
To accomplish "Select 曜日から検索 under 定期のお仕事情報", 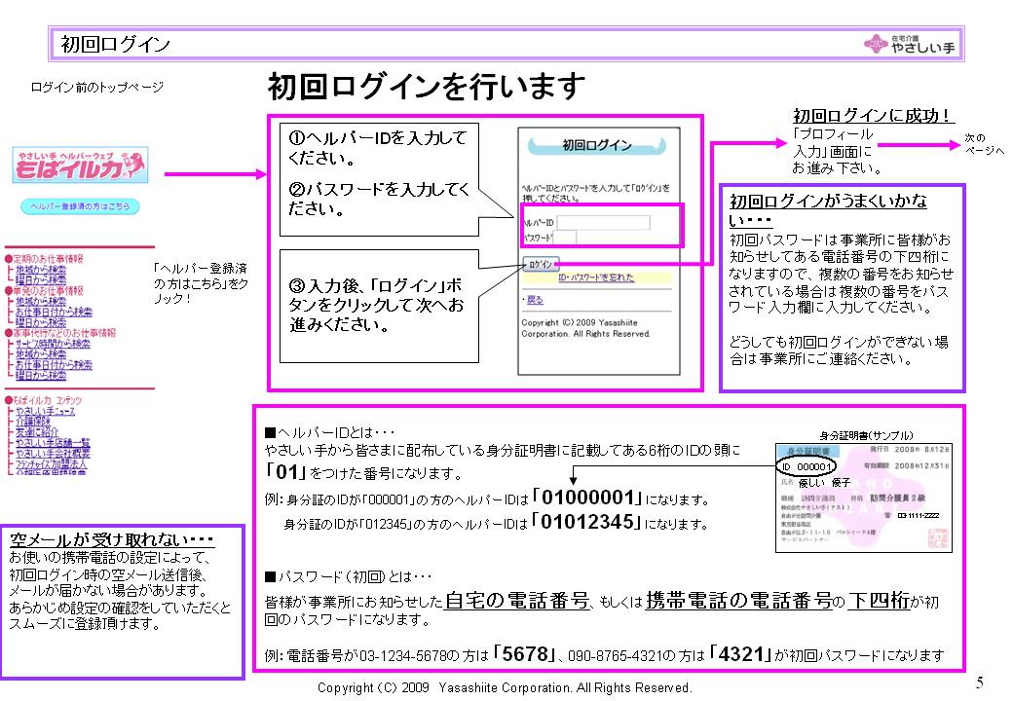I will point(40,280).
